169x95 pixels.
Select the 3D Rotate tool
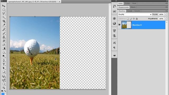[x=4, y=76]
